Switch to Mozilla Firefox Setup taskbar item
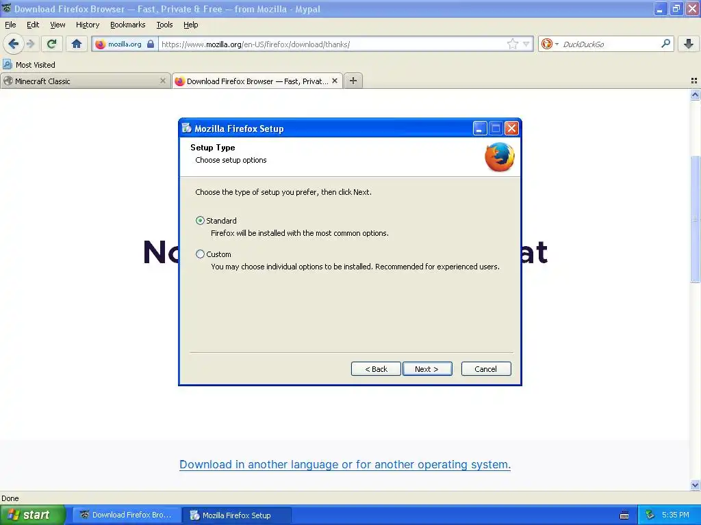This screenshot has width=701, height=525. pyautogui.click(x=237, y=515)
